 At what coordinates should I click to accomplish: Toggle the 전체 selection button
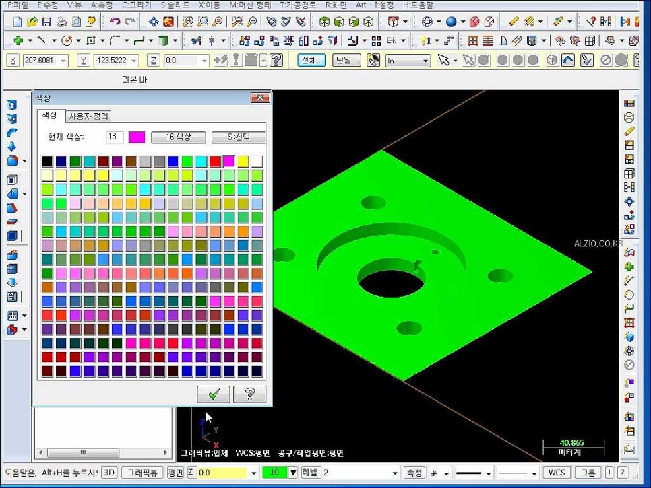click(312, 61)
